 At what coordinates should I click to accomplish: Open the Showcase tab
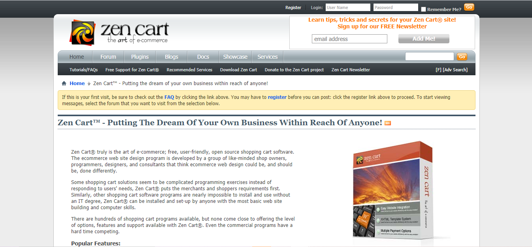[235, 57]
